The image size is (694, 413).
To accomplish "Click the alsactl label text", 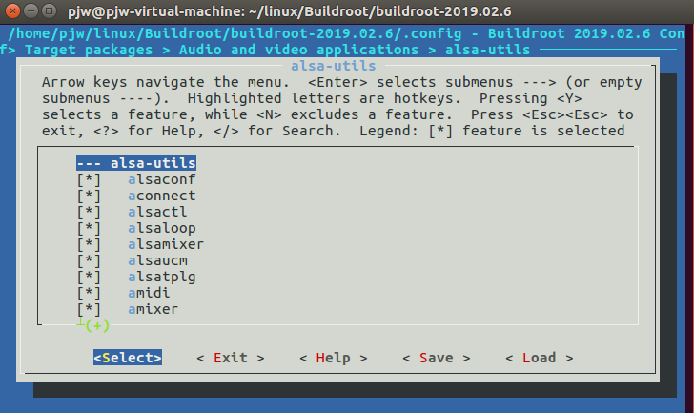I will tap(157, 212).
